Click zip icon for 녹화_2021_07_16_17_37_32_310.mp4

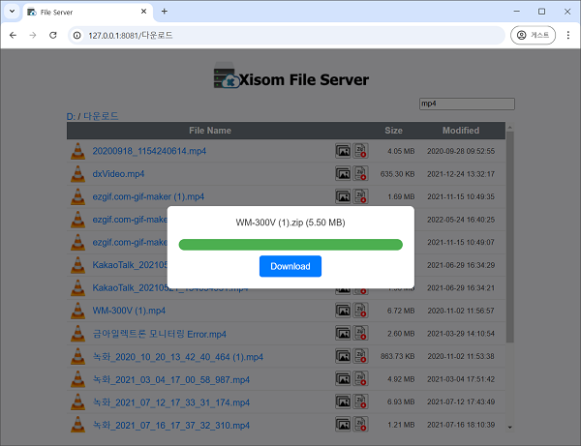pos(360,424)
